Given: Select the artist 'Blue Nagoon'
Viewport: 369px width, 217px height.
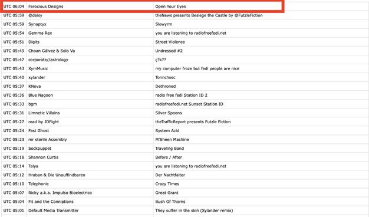Looking at the screenshot, I should [x=41, y=95].
